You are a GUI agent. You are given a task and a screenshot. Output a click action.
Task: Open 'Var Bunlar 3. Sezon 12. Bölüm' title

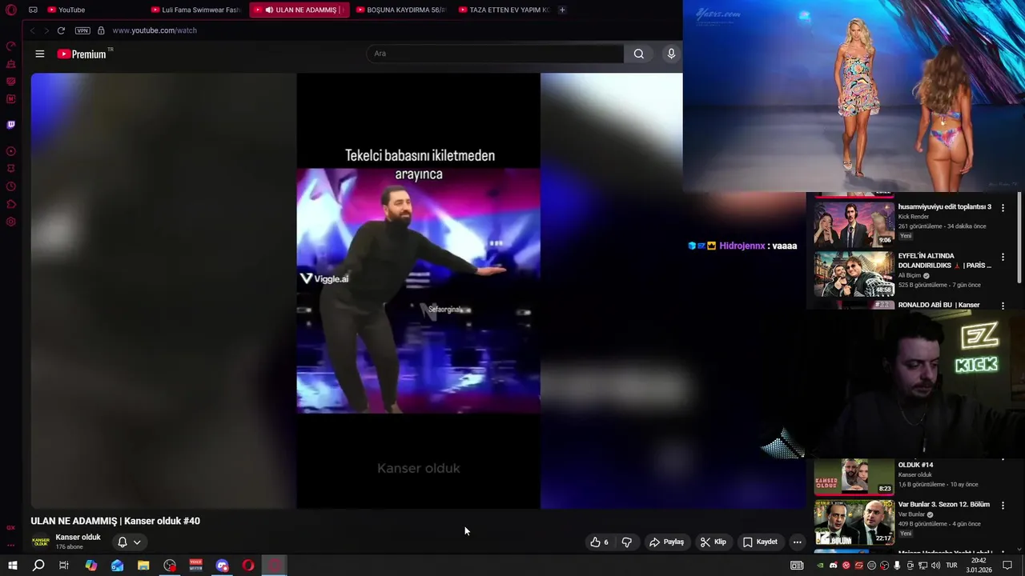pyautogui.click(x=944, y=505)
